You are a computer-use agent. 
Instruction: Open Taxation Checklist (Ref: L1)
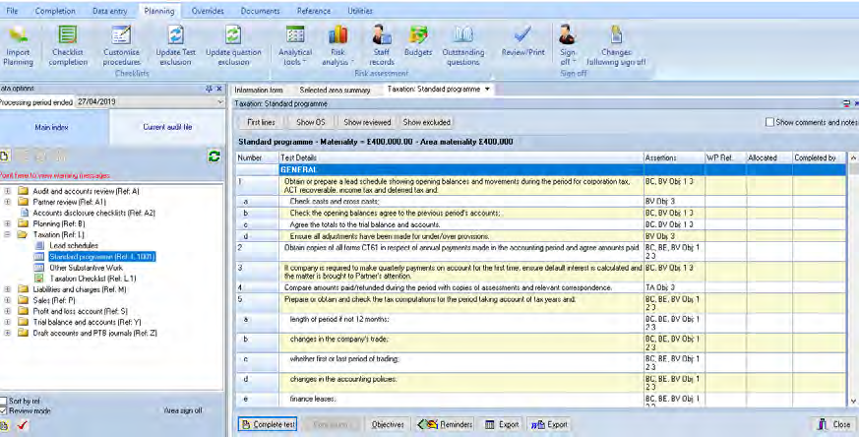click(x=92, y=279)
